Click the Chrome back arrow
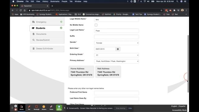Viewport: 199px width, 112px height. (12, 10)
